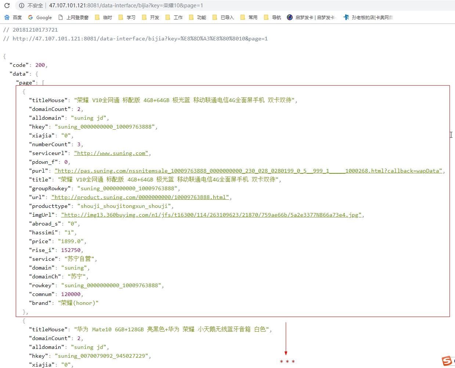Open the 工作 bookmark folder
The image size is (455, 368).
tap(174, 17)
